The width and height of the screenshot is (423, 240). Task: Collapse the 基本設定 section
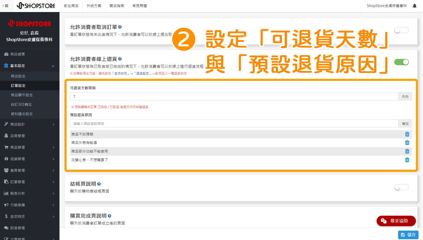tap(30, 66)
